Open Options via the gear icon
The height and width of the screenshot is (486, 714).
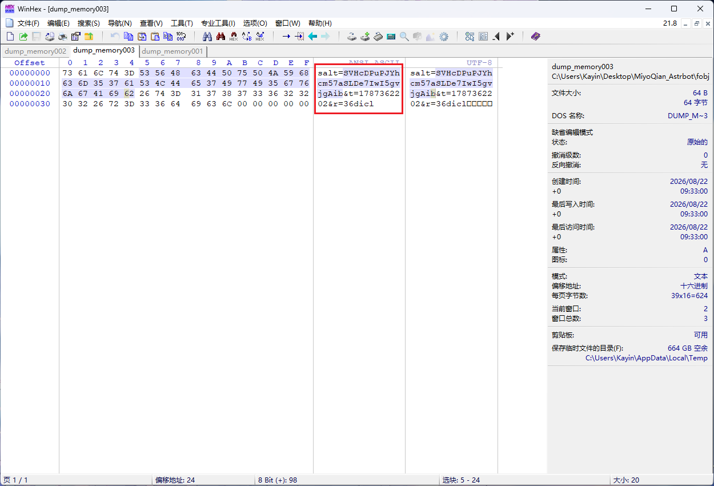(444, 37)
